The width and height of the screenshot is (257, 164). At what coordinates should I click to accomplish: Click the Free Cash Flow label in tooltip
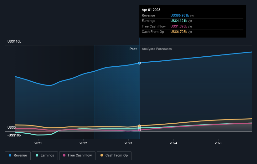[x=154, y=26]
